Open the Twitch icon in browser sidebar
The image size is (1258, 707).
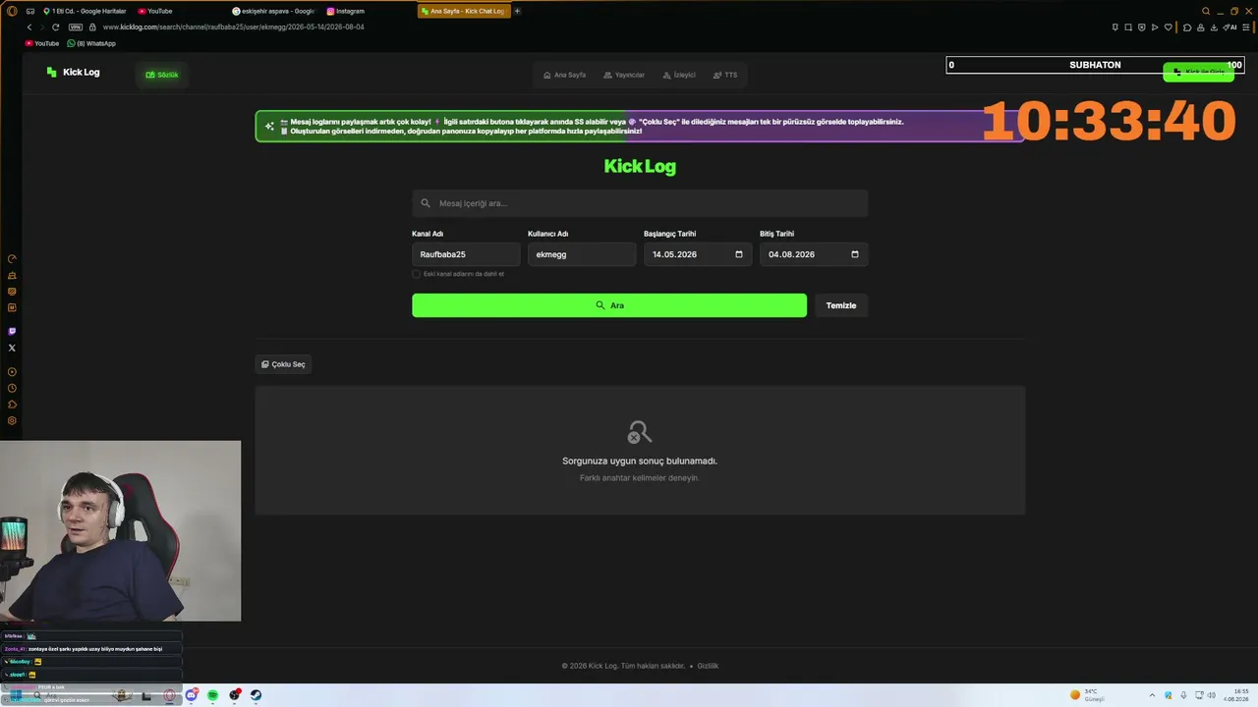pos(12,331)
